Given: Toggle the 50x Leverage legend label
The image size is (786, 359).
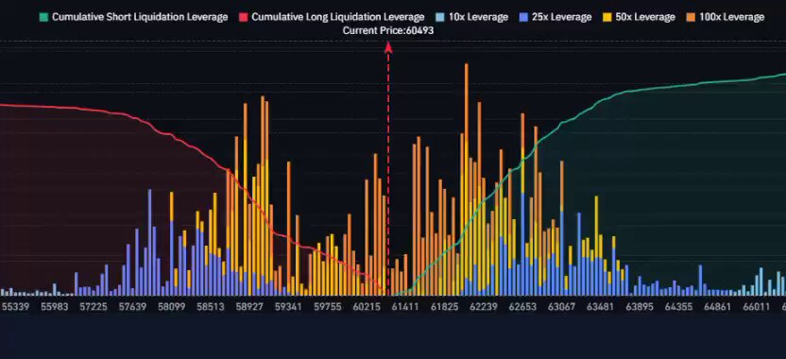Looking at the screenshot, I should (645, 17).
